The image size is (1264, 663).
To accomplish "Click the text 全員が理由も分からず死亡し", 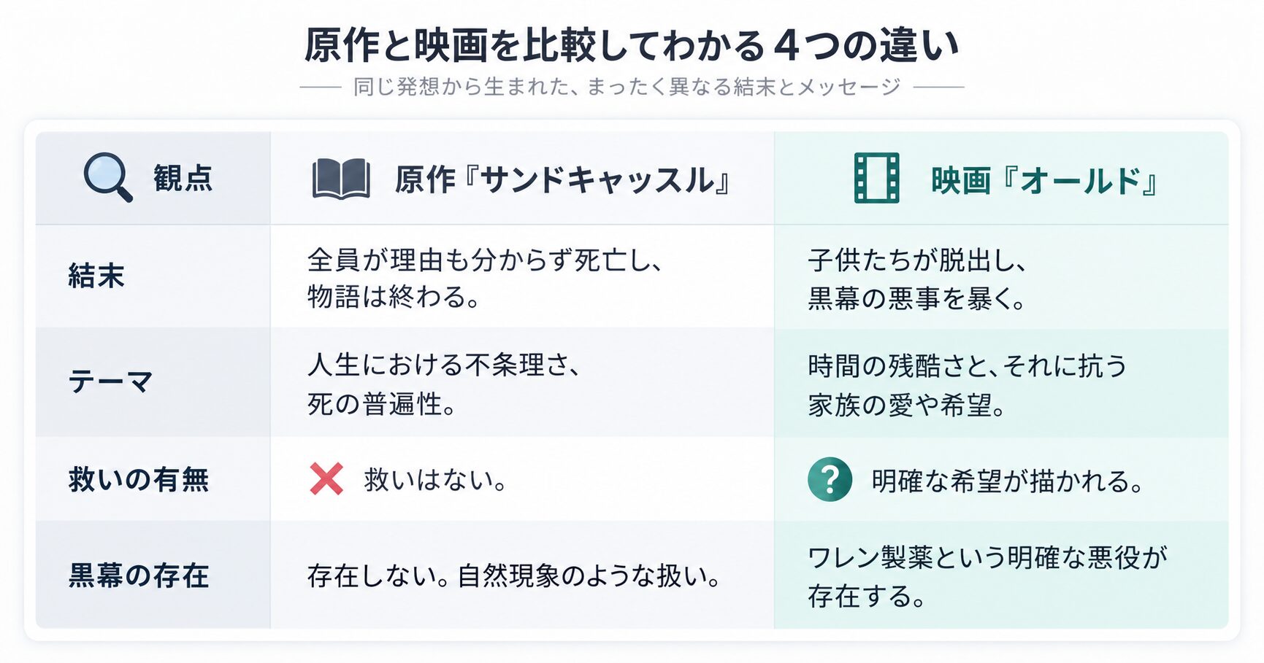I will 485,260.
